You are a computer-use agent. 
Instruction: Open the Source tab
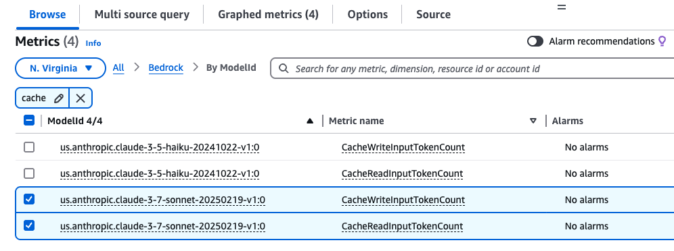click(433, 15)
